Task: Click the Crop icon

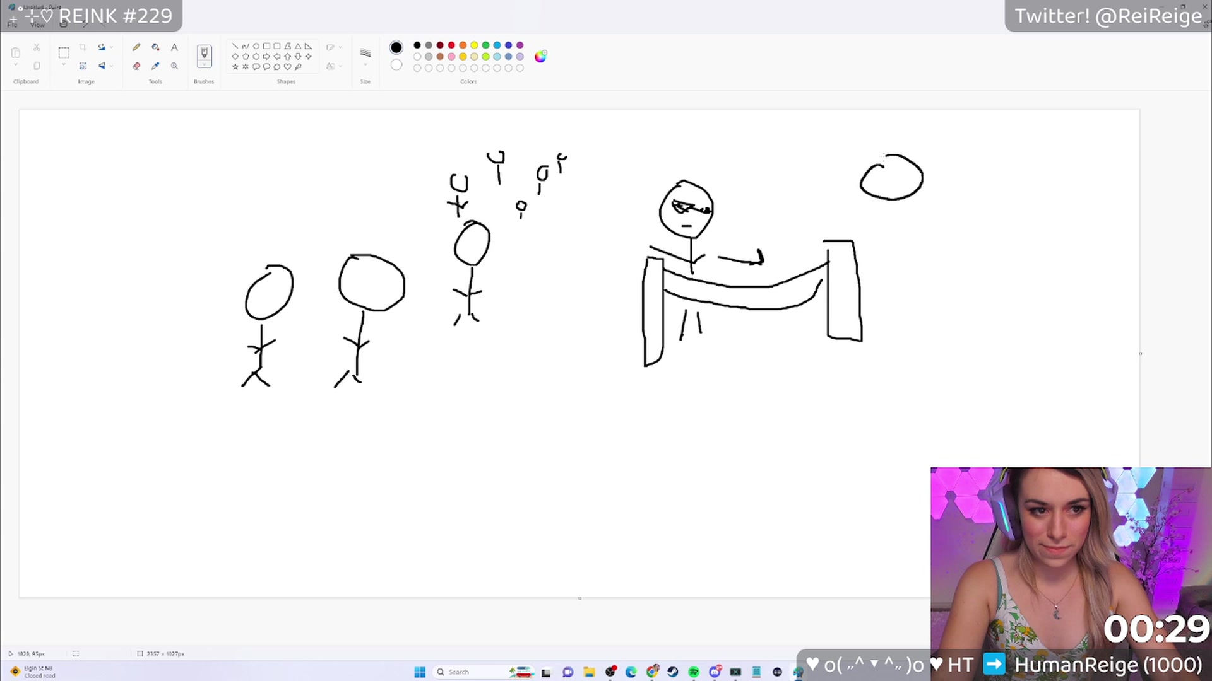Action: click(x=83, y=47)
